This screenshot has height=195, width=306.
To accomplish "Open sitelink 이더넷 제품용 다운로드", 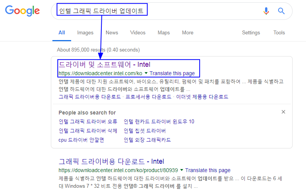I will [202, 97].
